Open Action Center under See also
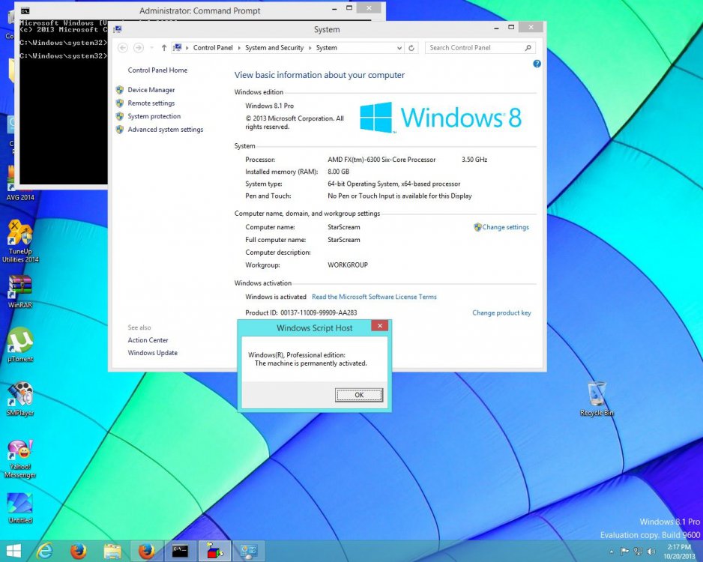Screen dimensions: 703x562 coord(148,340)
